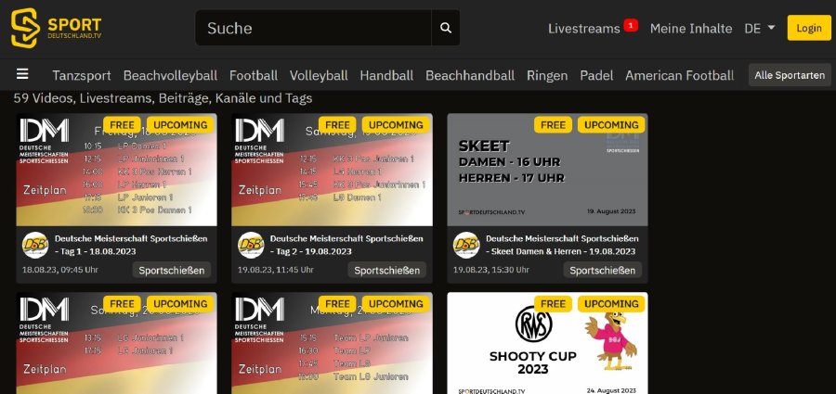Go to the Handball category
Screen dimensions: 836x394
pos(386,76)
